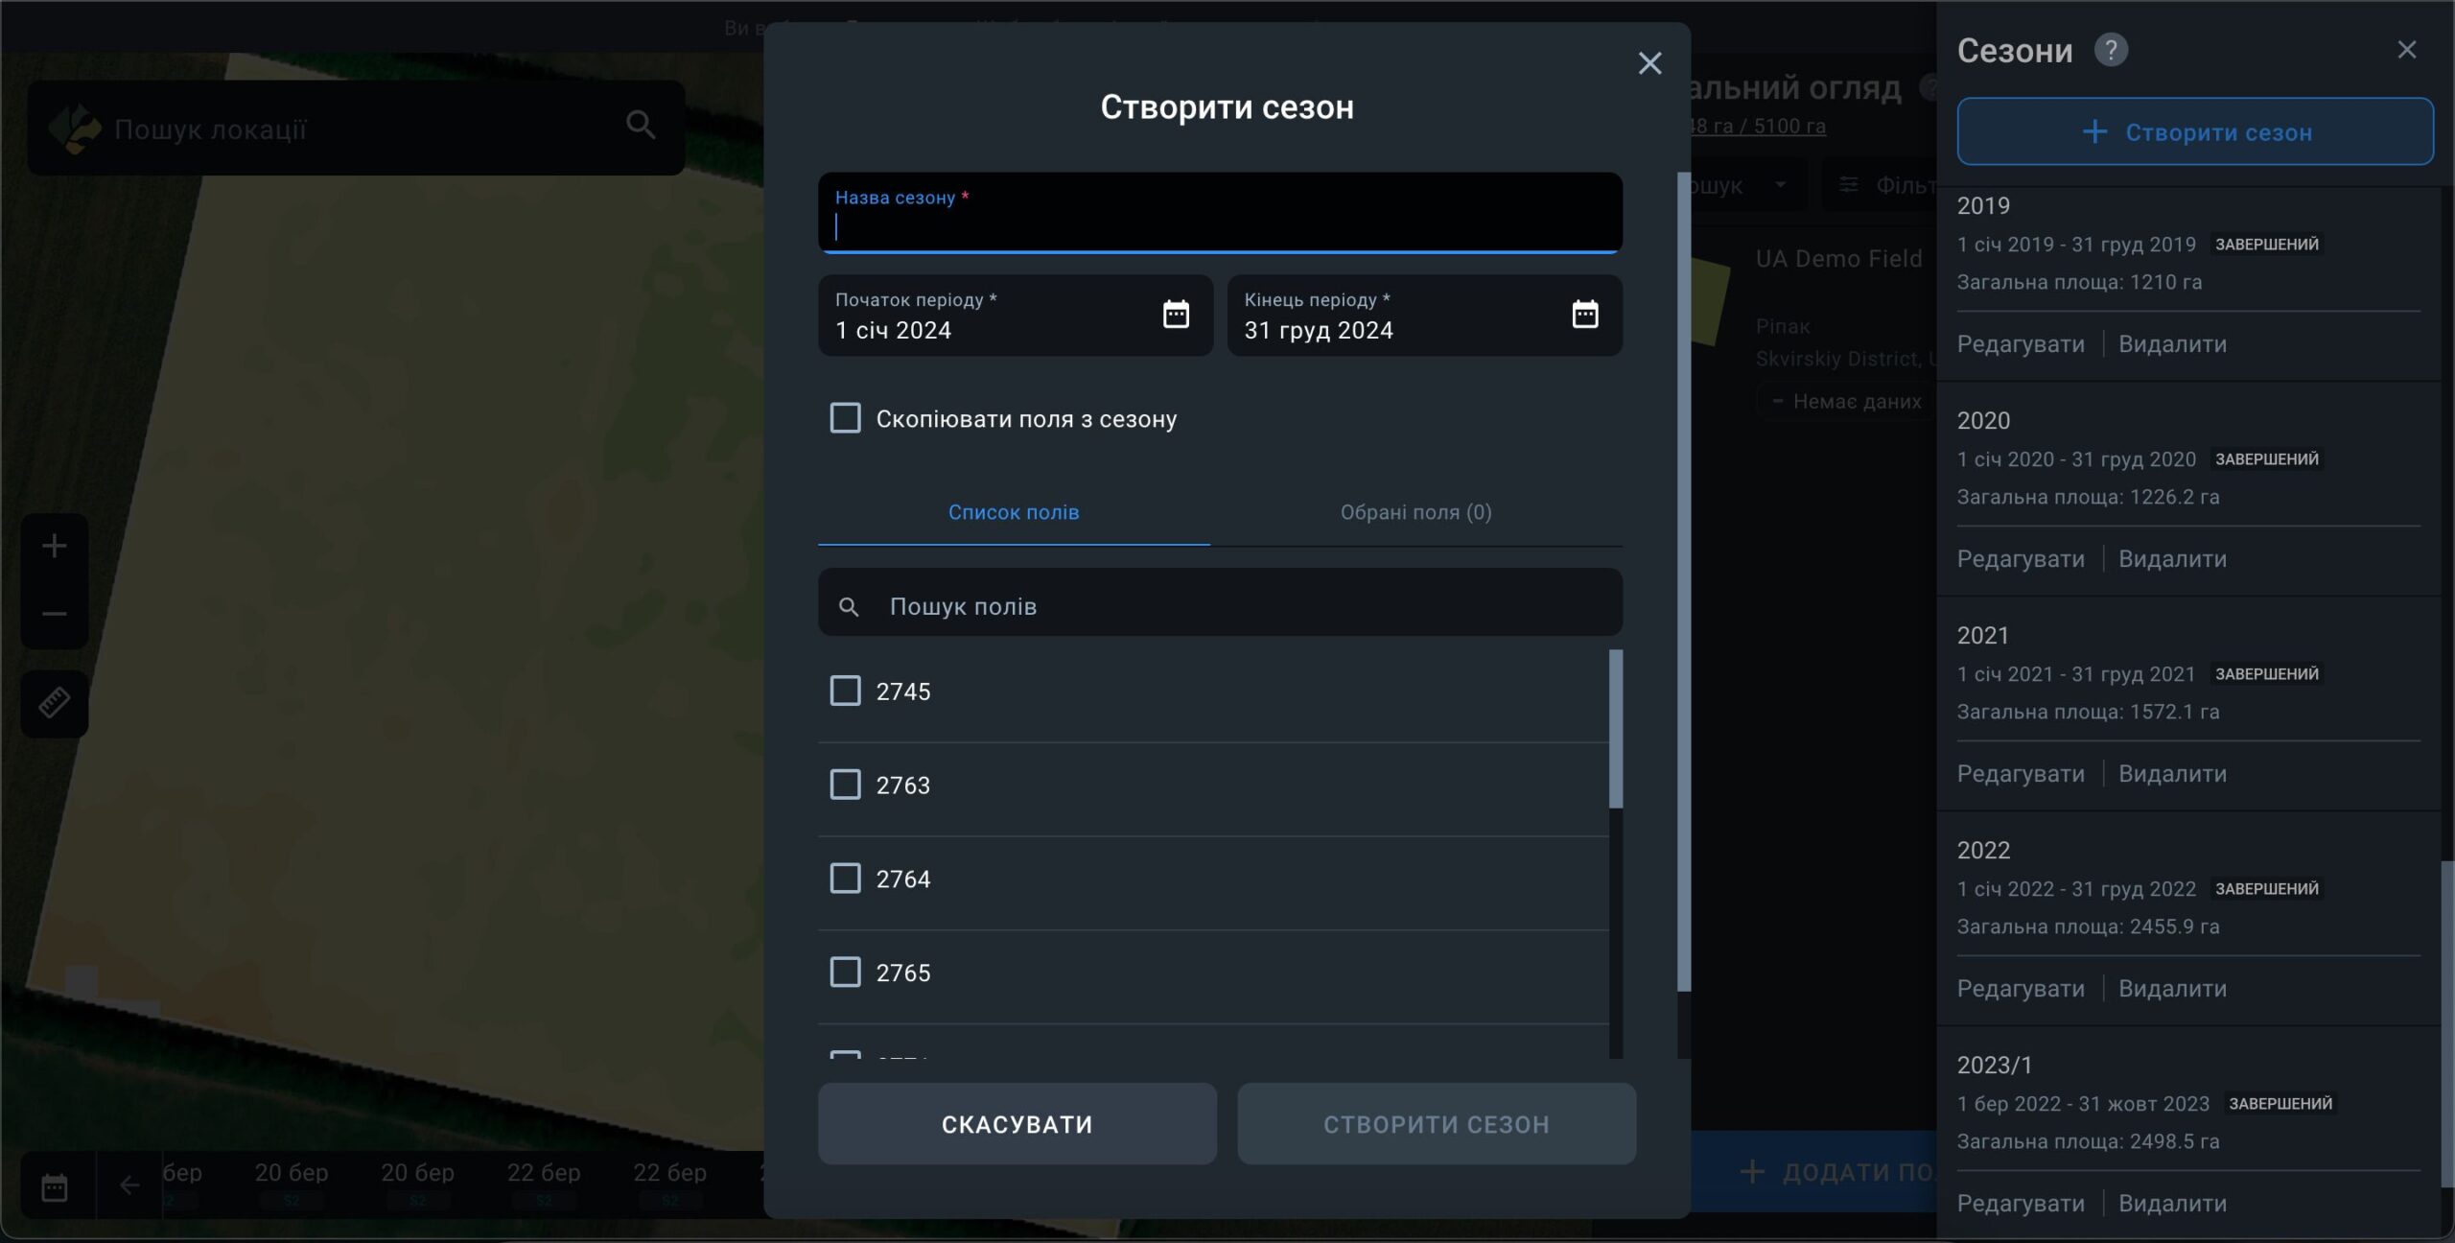Check field 2745 checkbox
The image size is (2455, 1243).
tap(845, 691)
